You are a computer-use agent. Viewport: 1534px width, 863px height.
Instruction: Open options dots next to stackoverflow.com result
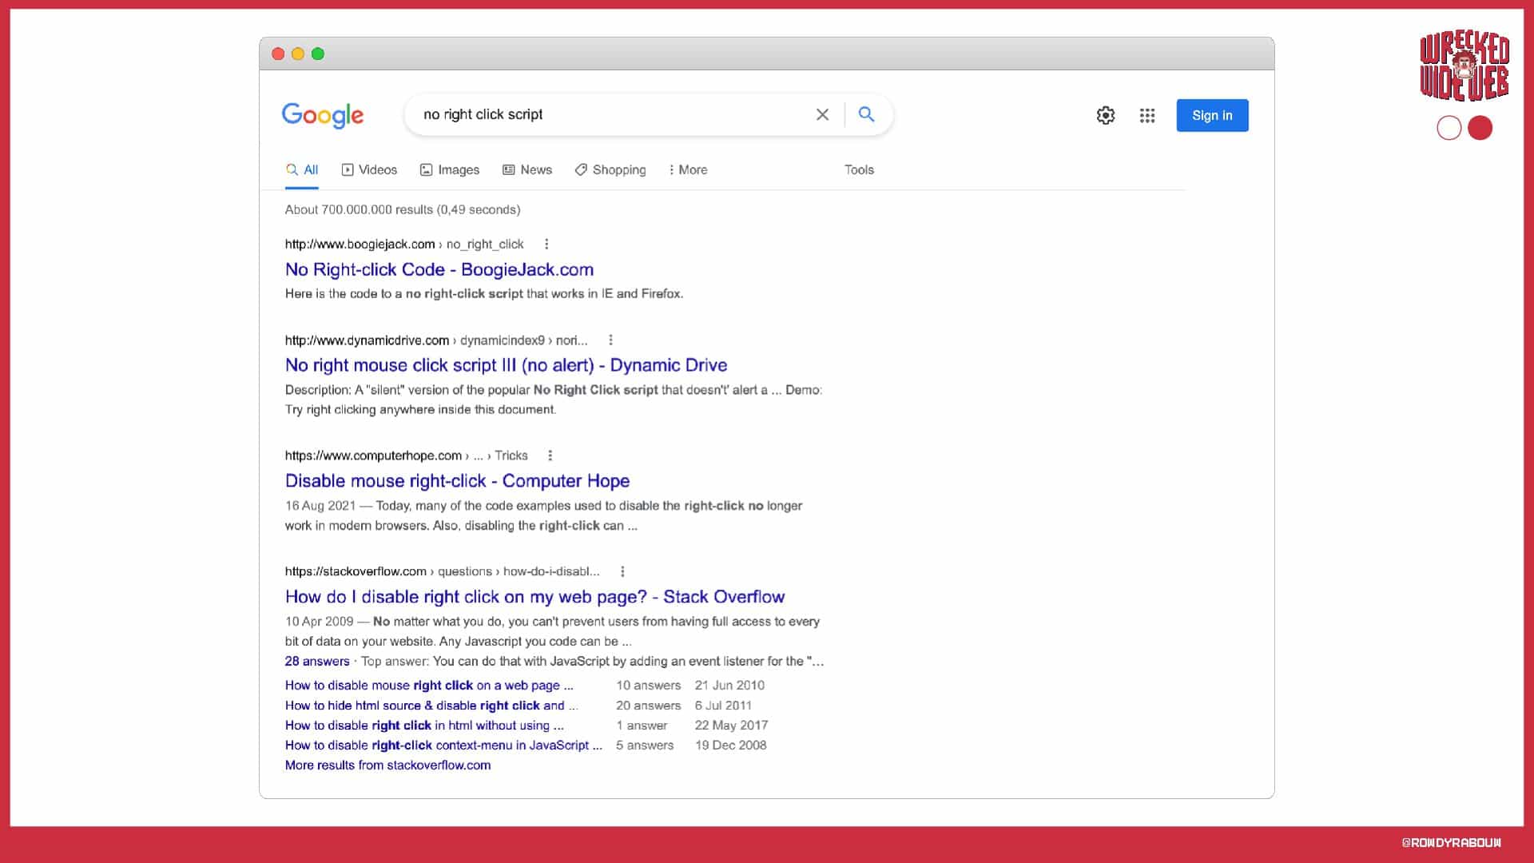tap(622, 571)
